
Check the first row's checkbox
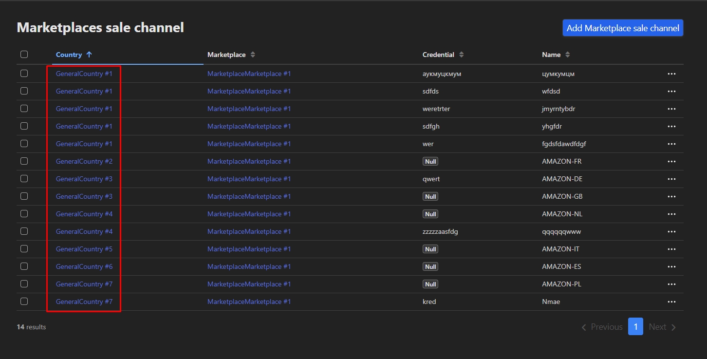tap(24, 73)
